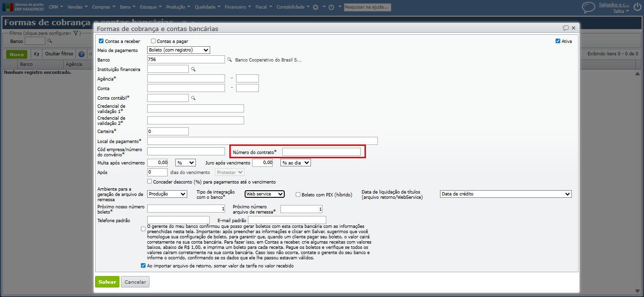Viewport: 644px width, 297px height.
Task: Check the Contas a pagar checkbox
Action: coord(153,41)
